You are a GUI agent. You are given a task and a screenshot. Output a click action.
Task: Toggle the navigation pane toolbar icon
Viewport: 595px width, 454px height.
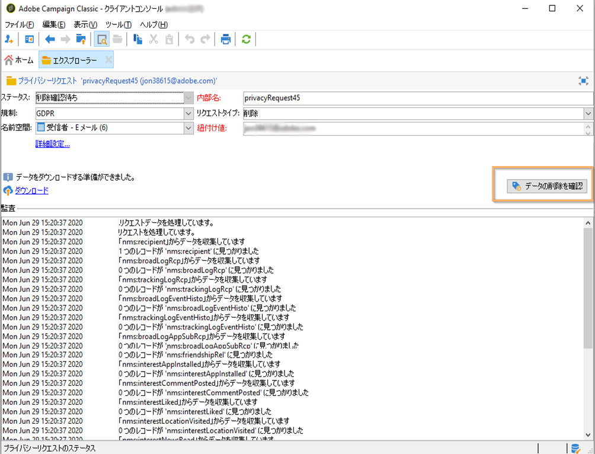(x=29, y=39)
